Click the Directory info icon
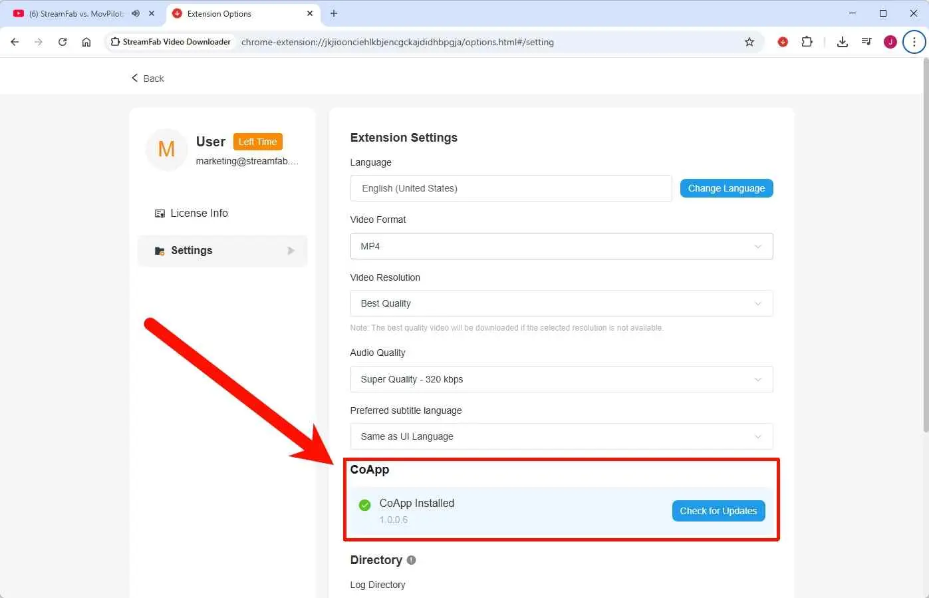 pyautogui.click(x=411, y=560)
